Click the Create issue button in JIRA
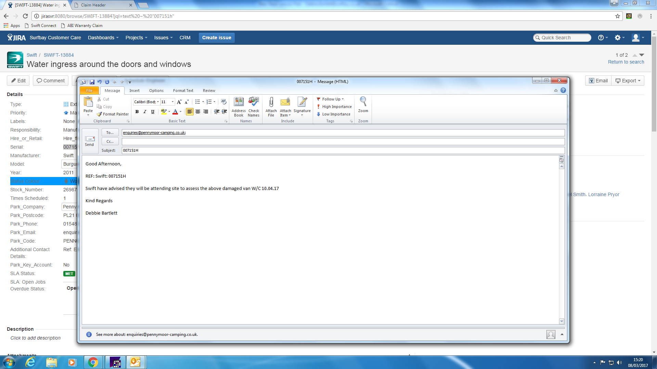This screenshot has height=369, width=657. (217, 38)
